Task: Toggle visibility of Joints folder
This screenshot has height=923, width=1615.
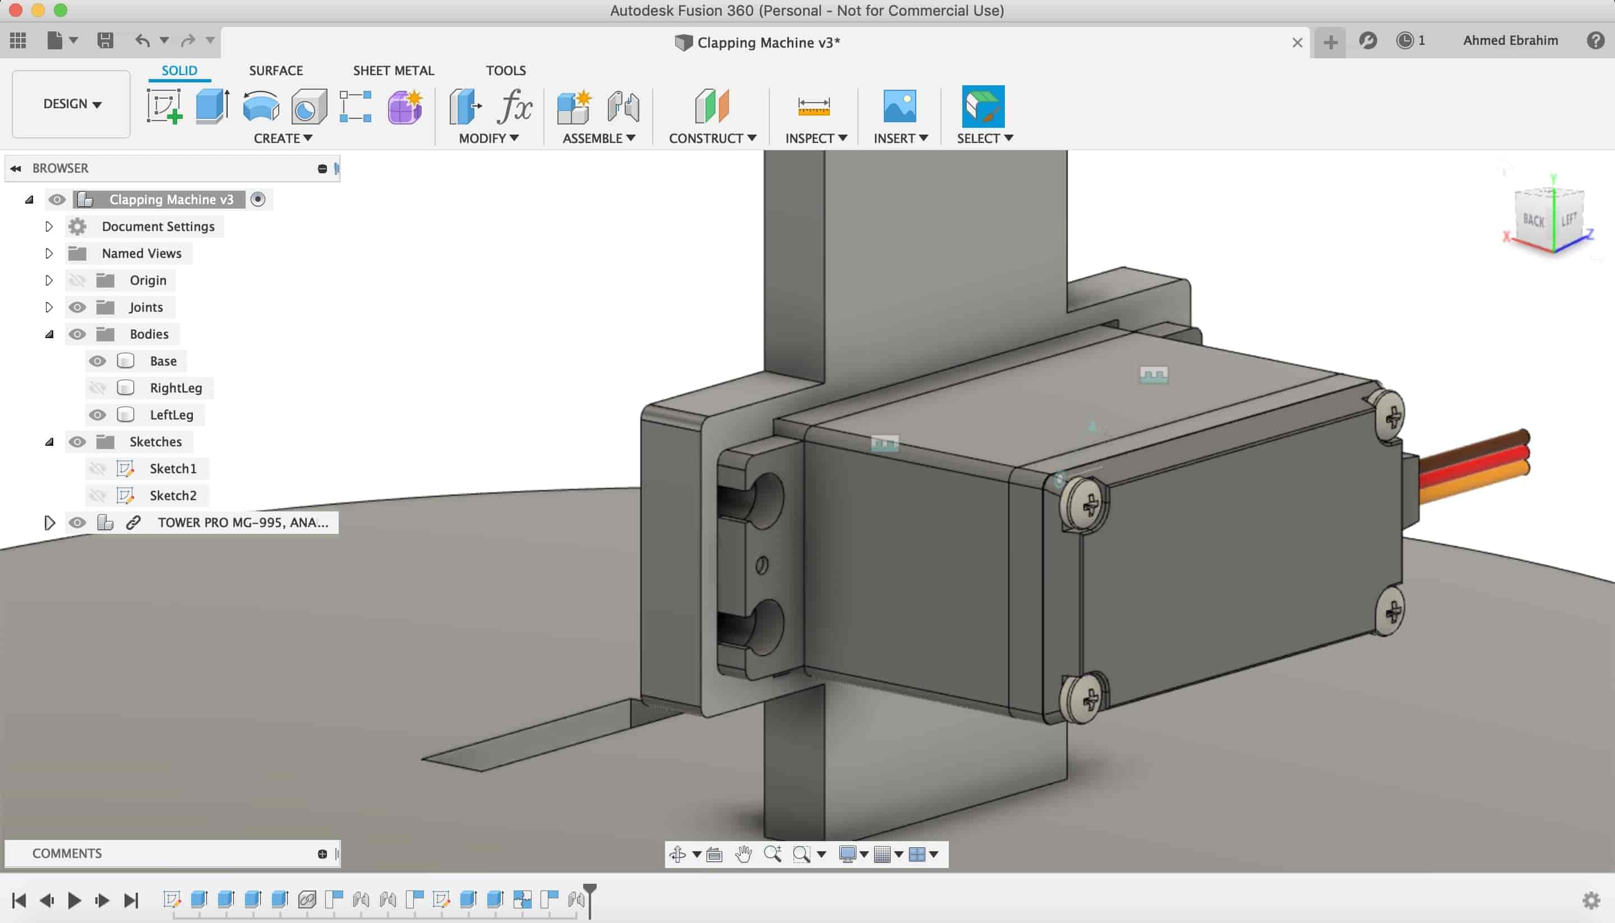Action: click(x=77, y=307)
